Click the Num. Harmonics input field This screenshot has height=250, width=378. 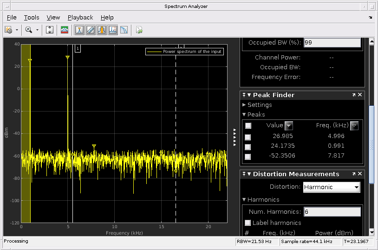(x=332, y=212)
